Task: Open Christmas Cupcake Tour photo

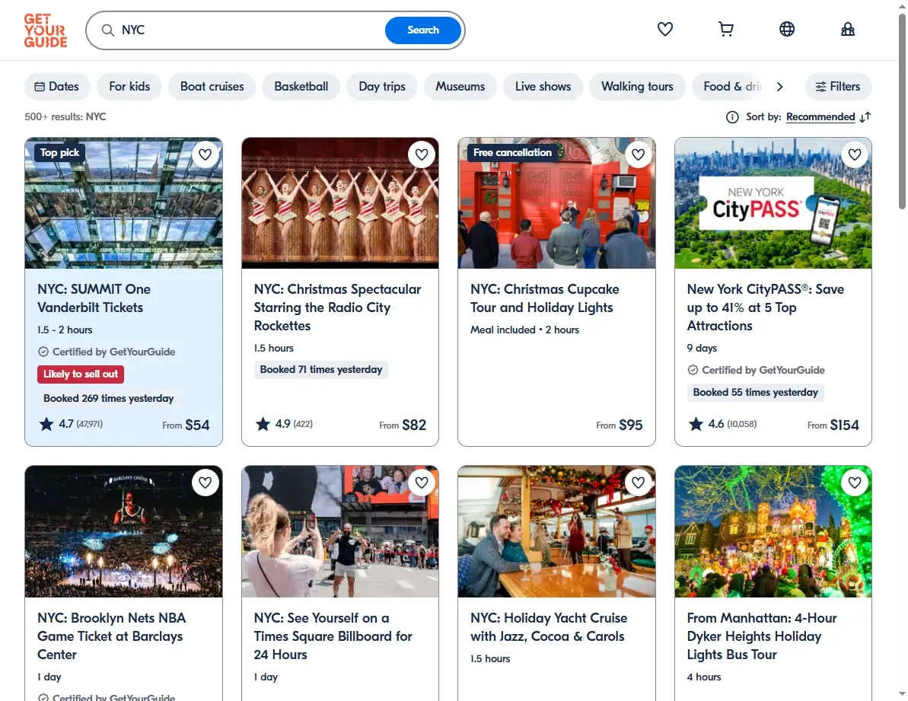Action: [x=556, y=203]
